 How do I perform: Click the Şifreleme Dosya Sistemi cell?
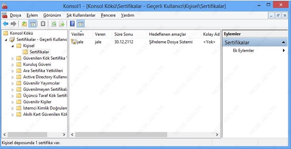(171, 42)
